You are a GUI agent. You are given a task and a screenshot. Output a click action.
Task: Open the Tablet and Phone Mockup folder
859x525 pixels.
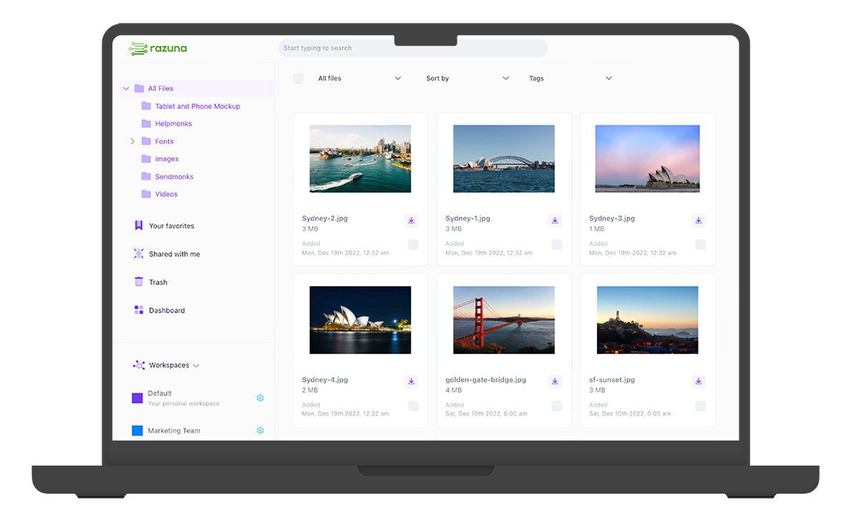pos(198,106)
